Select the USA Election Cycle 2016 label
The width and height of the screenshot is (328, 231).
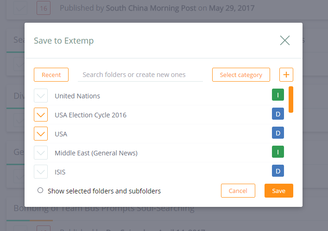click(90, 115)
